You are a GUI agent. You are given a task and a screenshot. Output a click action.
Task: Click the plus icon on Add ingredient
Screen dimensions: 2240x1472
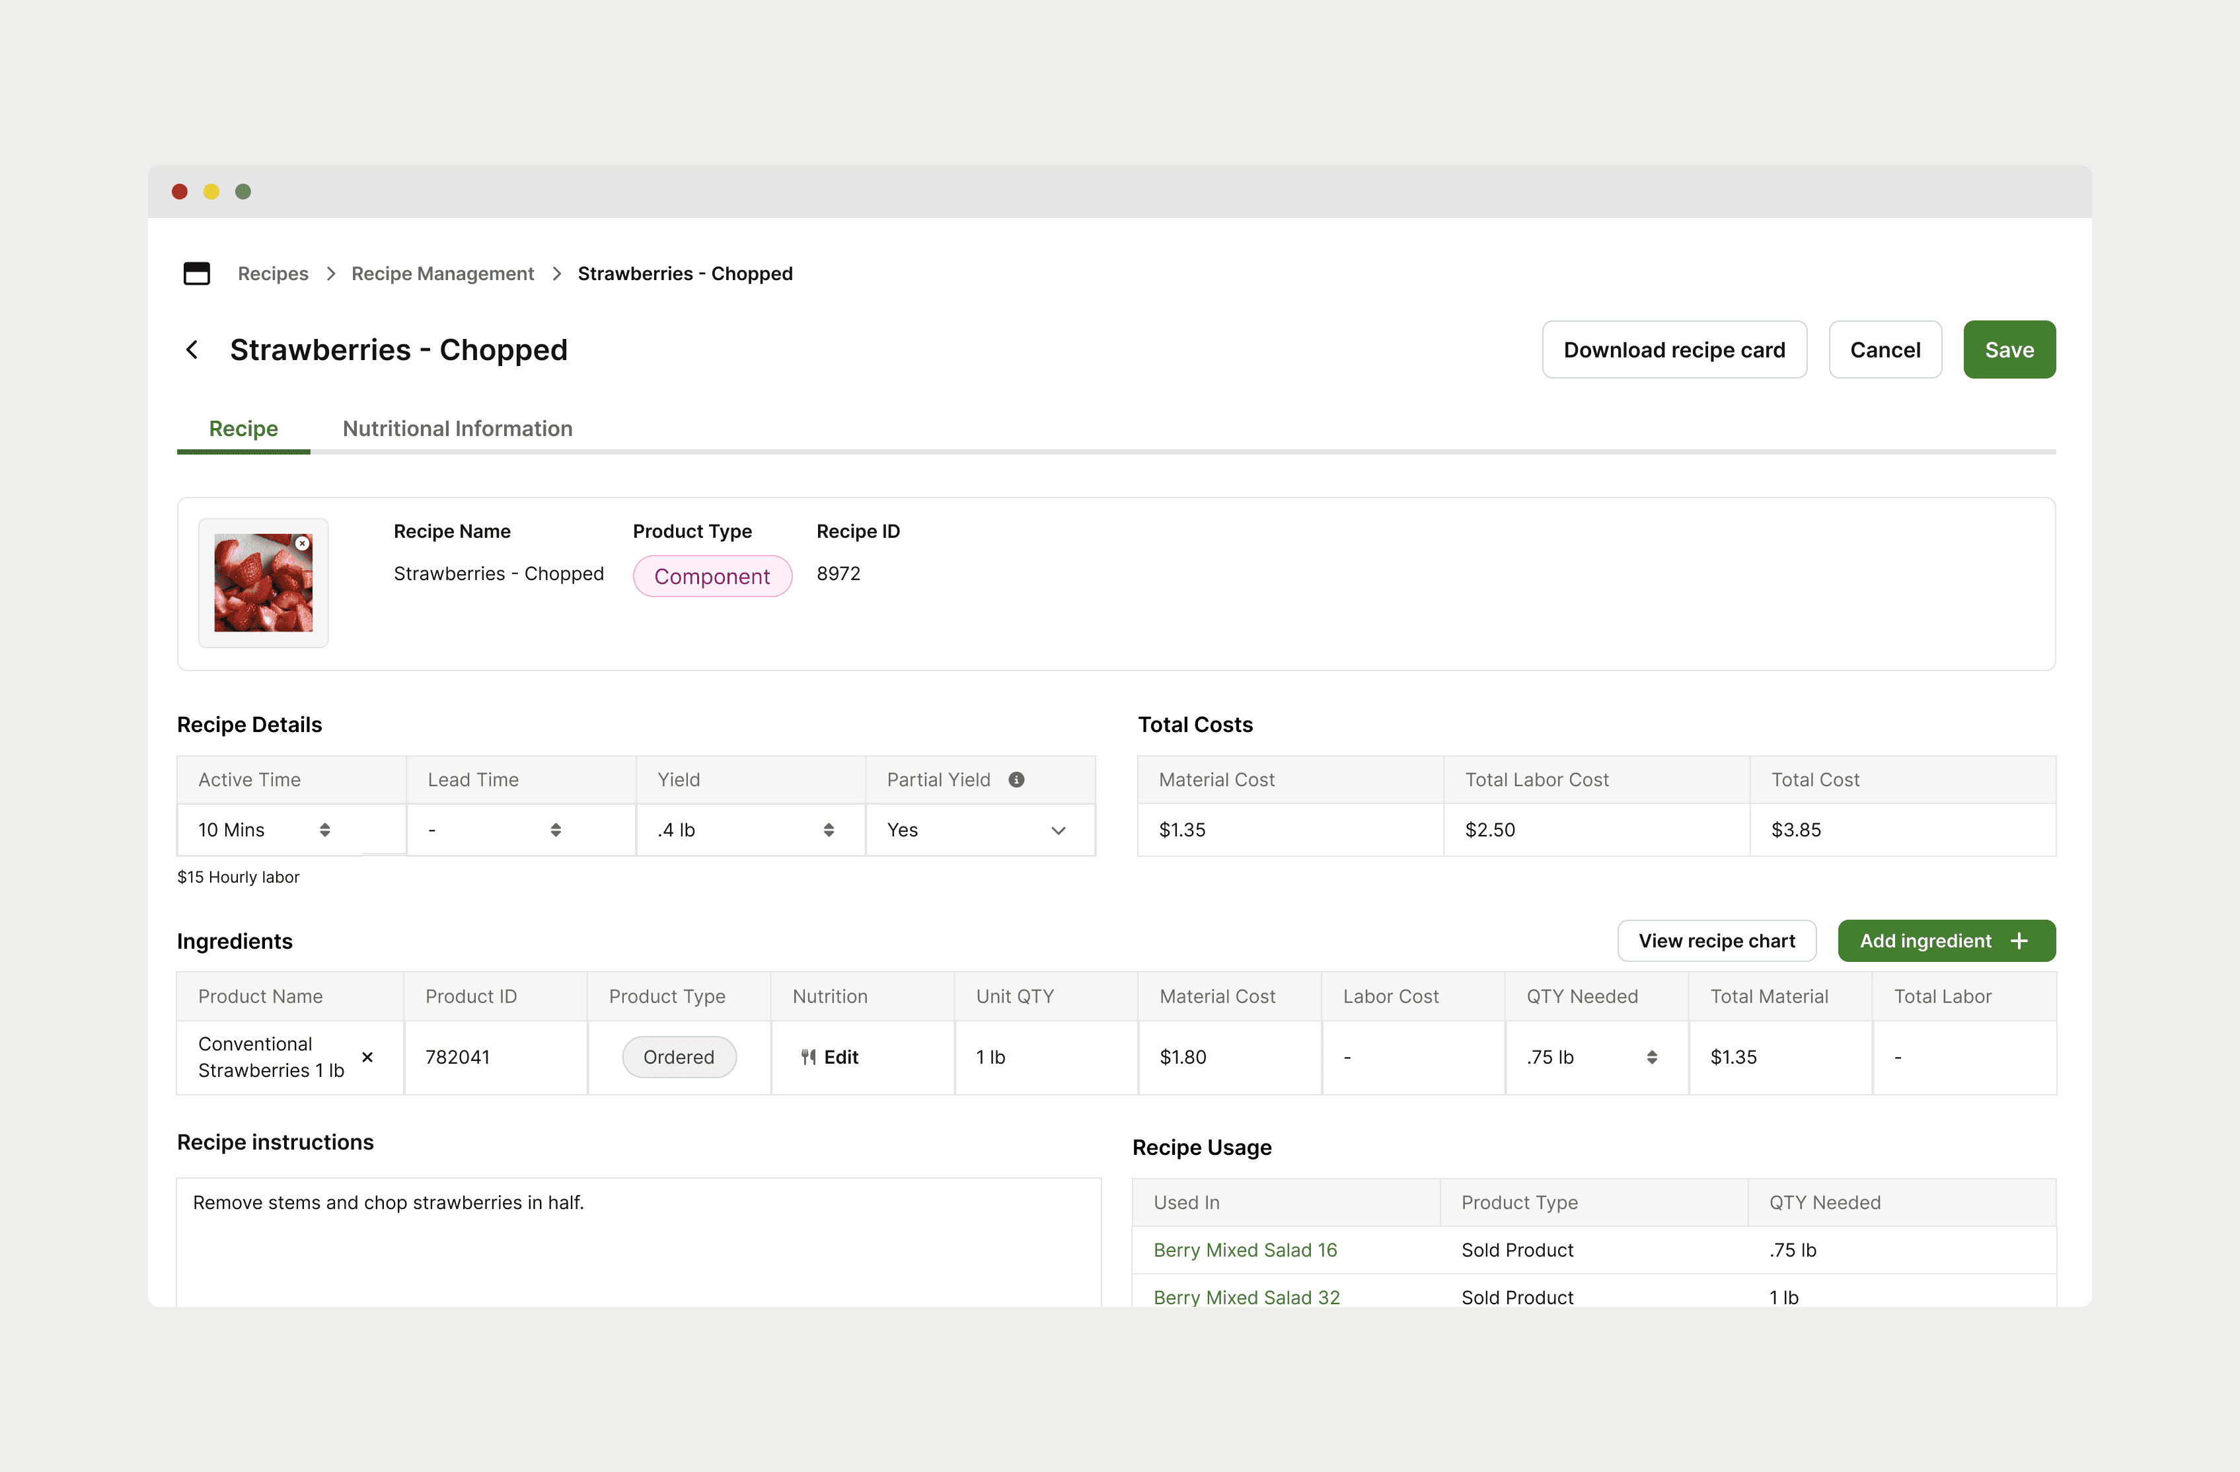[x=2019, y=941]
